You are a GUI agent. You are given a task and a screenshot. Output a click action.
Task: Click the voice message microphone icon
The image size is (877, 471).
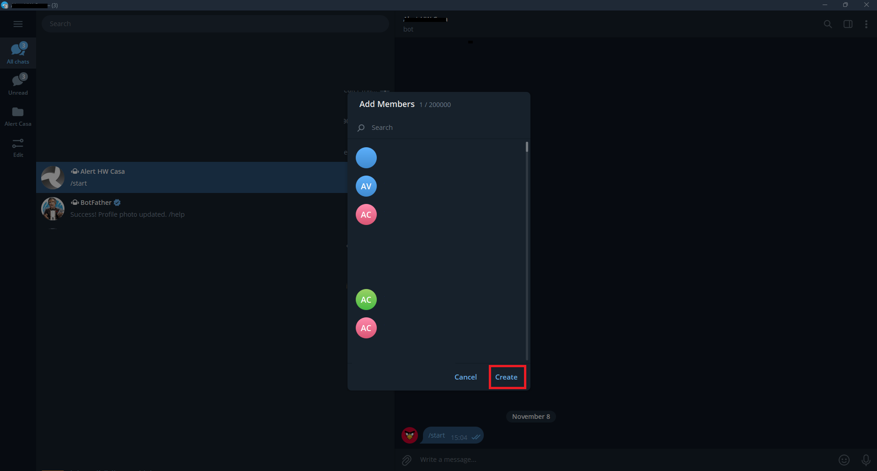(866, 460)
